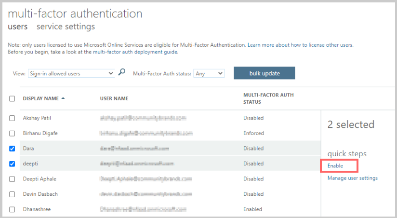Click the 2 selected heading
Screen dimensions: 397x218
point(351,124)
